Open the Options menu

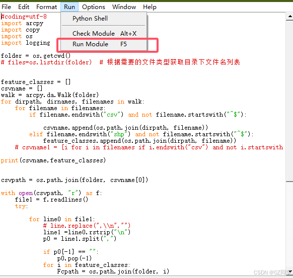[94, 7]
